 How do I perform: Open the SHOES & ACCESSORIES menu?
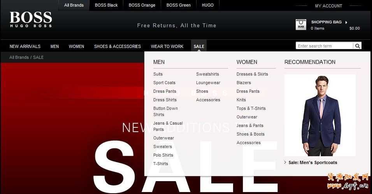118,46
